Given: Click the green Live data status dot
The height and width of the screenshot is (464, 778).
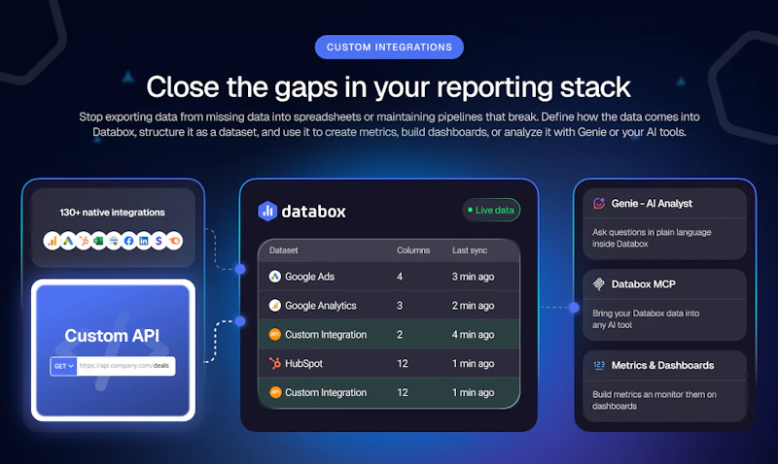Looking at the screenshot, I should click(470, 210).
